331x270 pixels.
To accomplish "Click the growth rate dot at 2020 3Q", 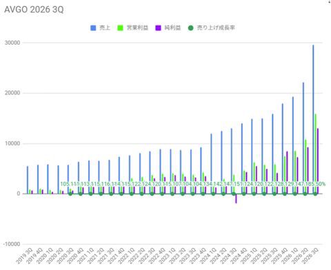I will pos(70,194).
